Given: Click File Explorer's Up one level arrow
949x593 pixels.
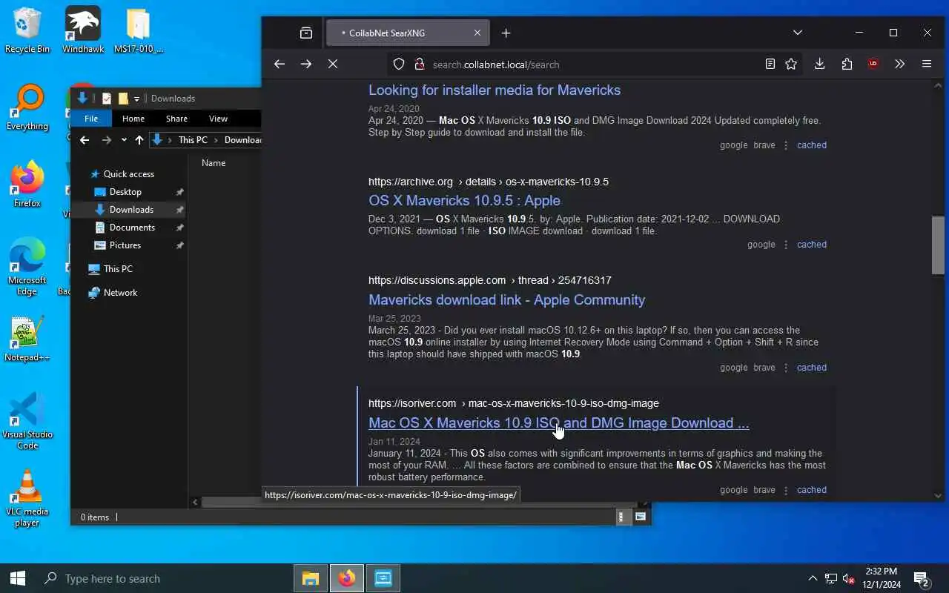Looking at the screenshot, I should pyautogui.click(x=139, y=140).
